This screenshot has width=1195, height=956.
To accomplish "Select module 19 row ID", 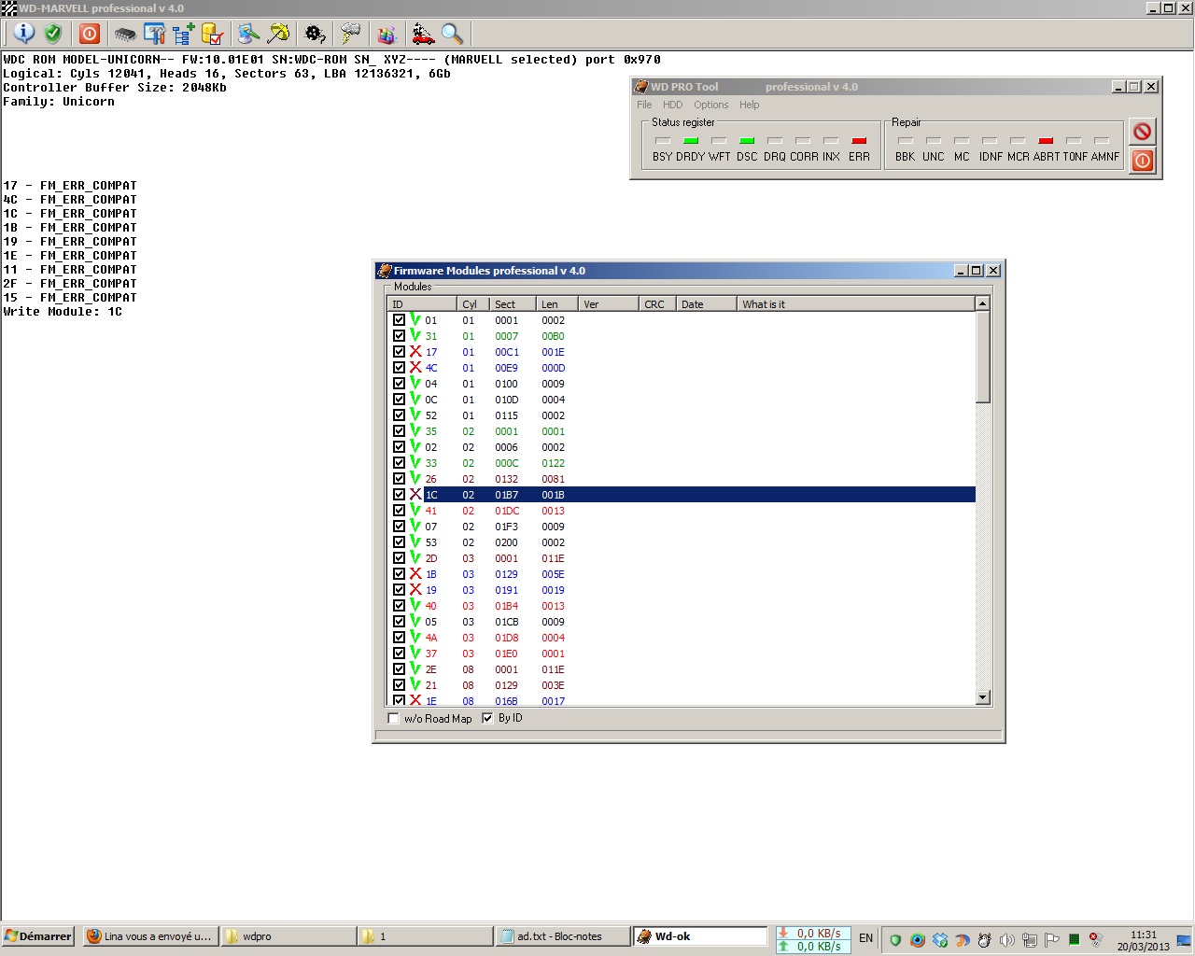I will (431, 590).
